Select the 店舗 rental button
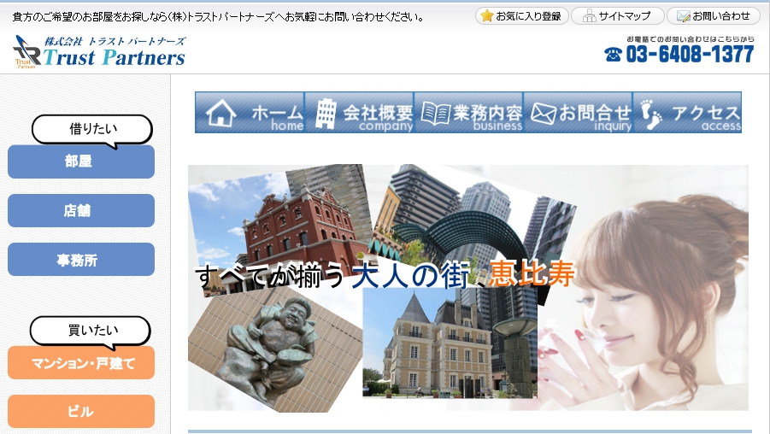 point(81,211)
